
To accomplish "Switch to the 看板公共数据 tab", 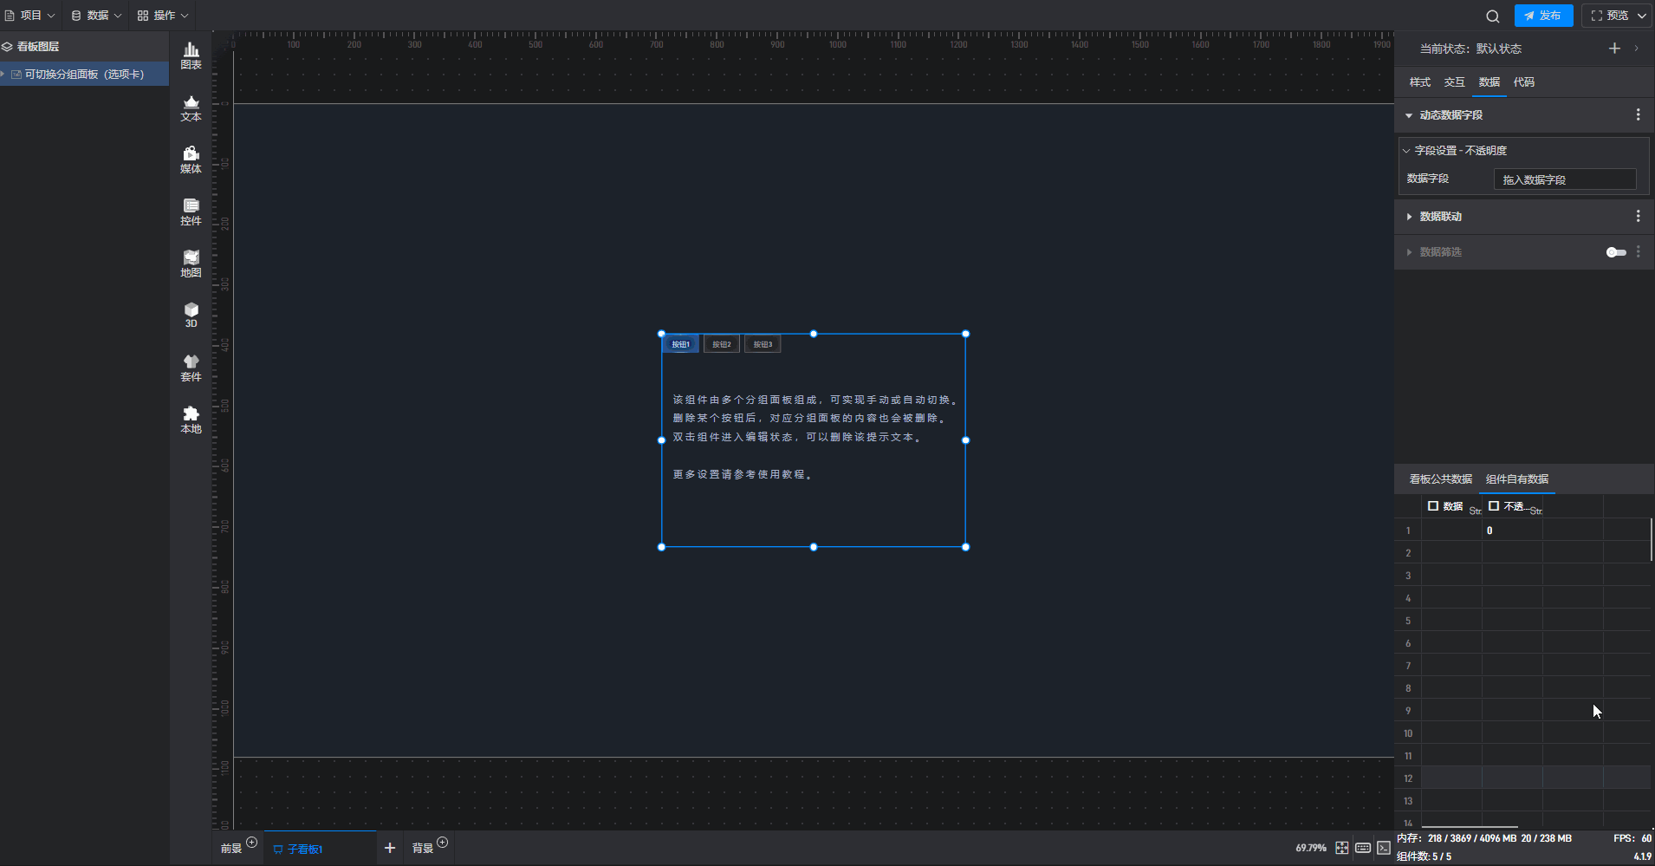I will point(1440,479).
